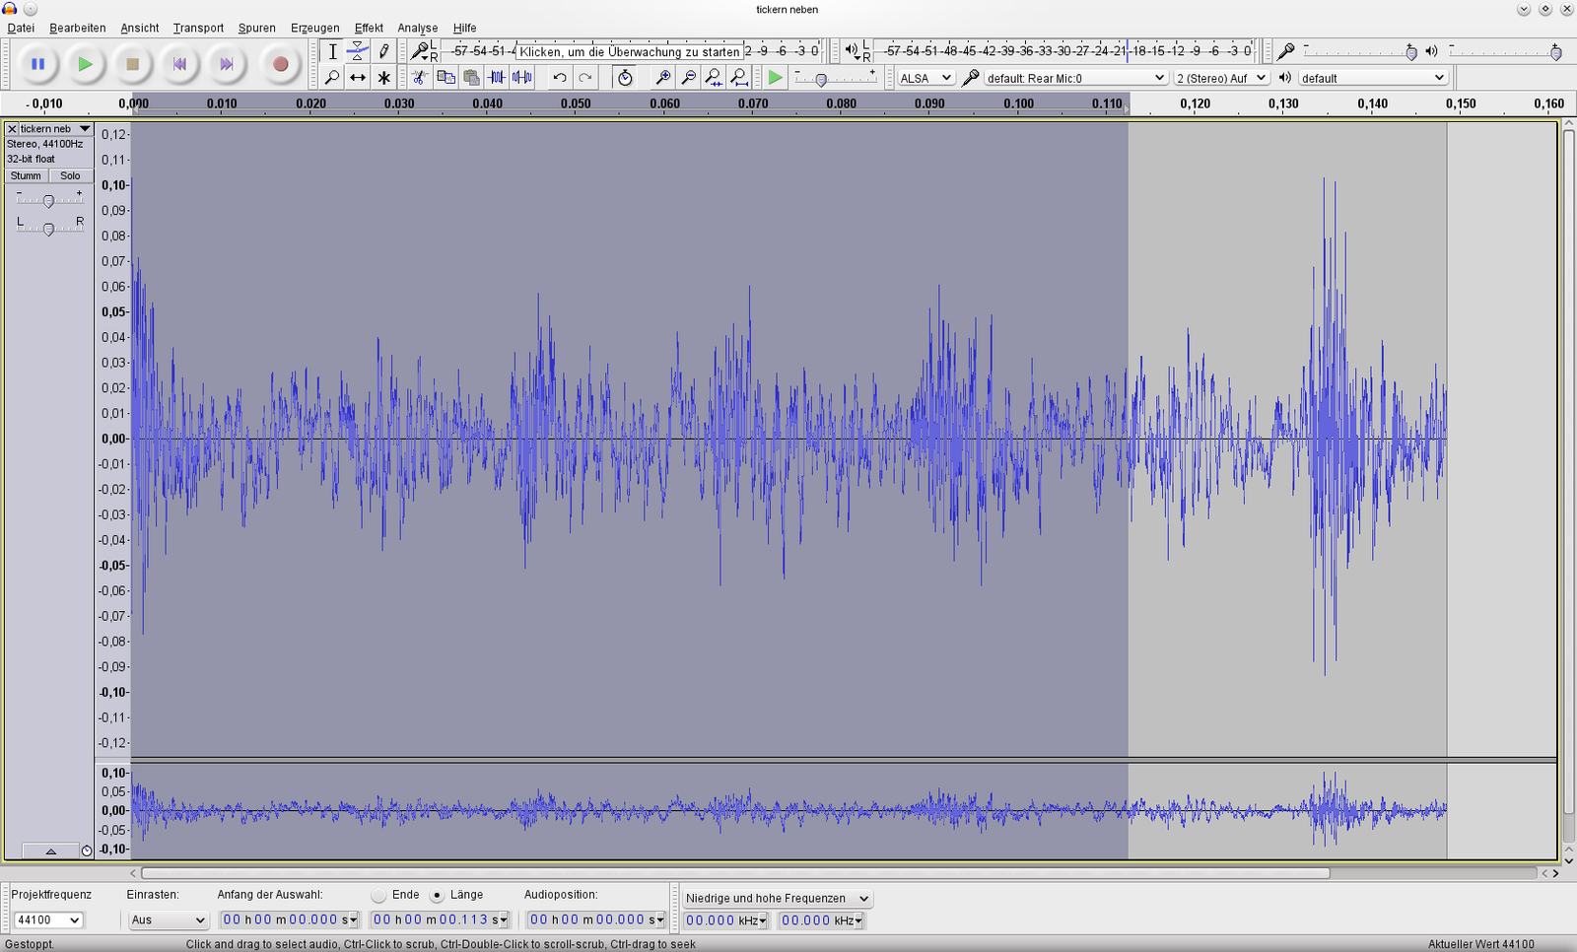Open the Hilfe menu
Viewport: 1577px width, 952px height.
[x=465, y=28]
